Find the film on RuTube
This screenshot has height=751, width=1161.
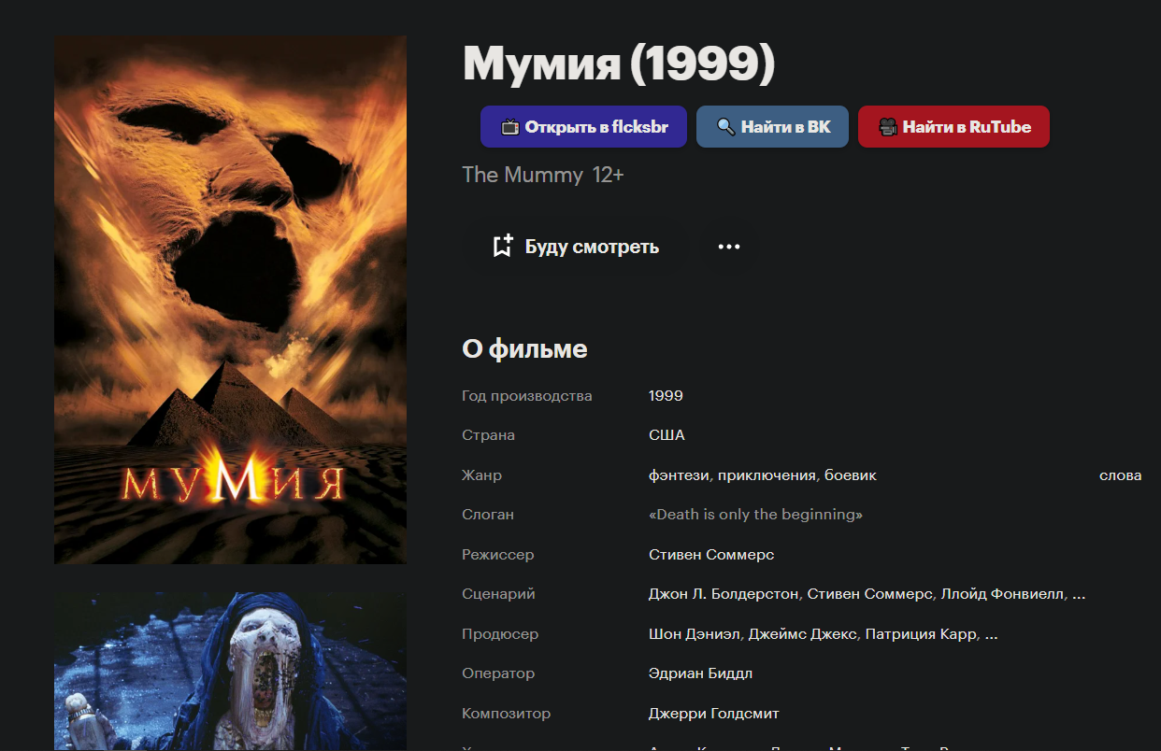point(953,127)
